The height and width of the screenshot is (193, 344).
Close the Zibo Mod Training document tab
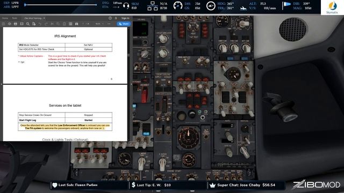click(44, 18)
